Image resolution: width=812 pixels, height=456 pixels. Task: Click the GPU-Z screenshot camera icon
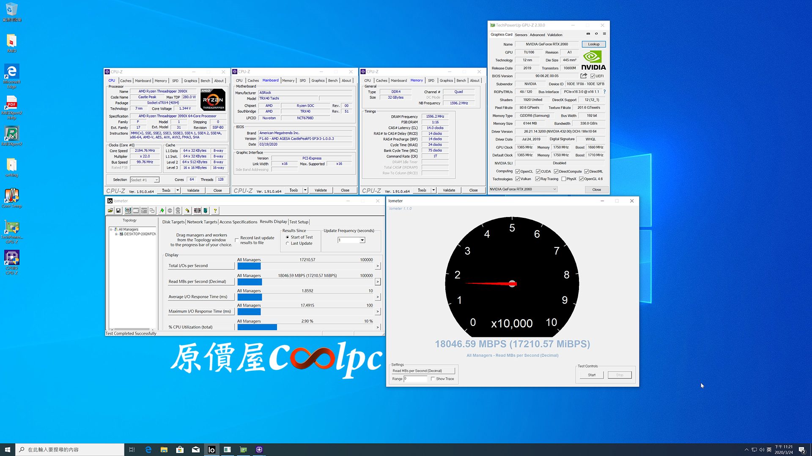coord(588,34)
